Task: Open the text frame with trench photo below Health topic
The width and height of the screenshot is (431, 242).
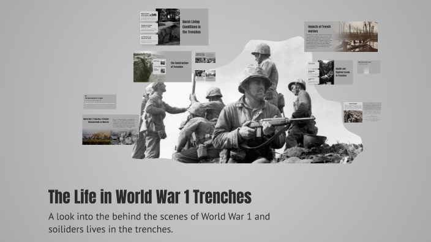Action: tap(362, 112)
